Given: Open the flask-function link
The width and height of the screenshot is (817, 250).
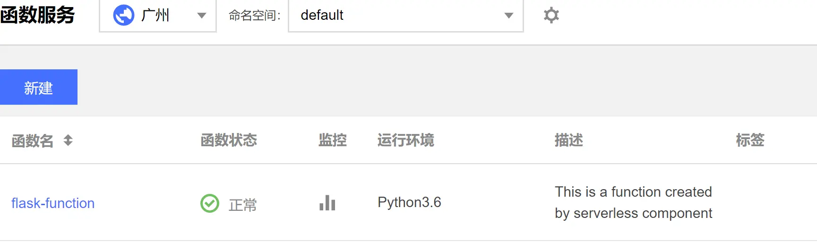Looking at the screenshot, I should (x=53, y=203).
